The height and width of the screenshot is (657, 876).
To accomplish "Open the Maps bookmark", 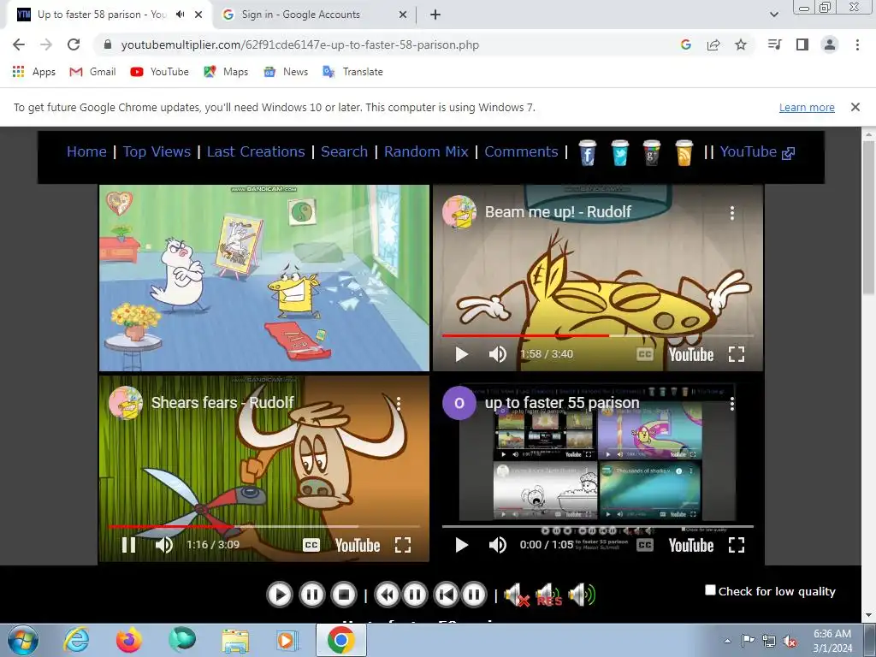I will pyautogui.click(x=226, y=72).
